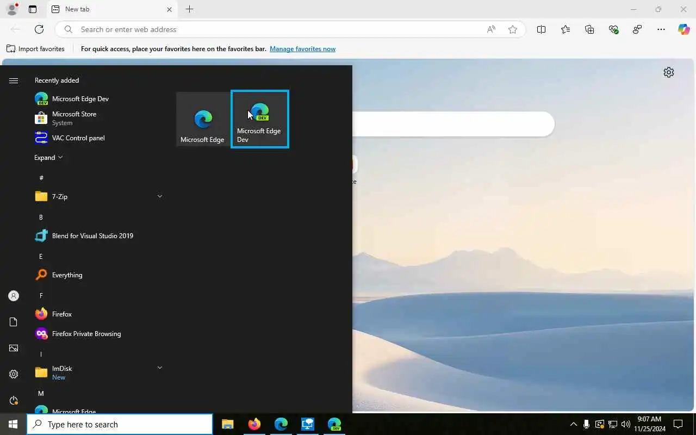Viewport: 696px width, 435px height.
Task: Expand the Recently added list
Action: (x=48, y=157)
